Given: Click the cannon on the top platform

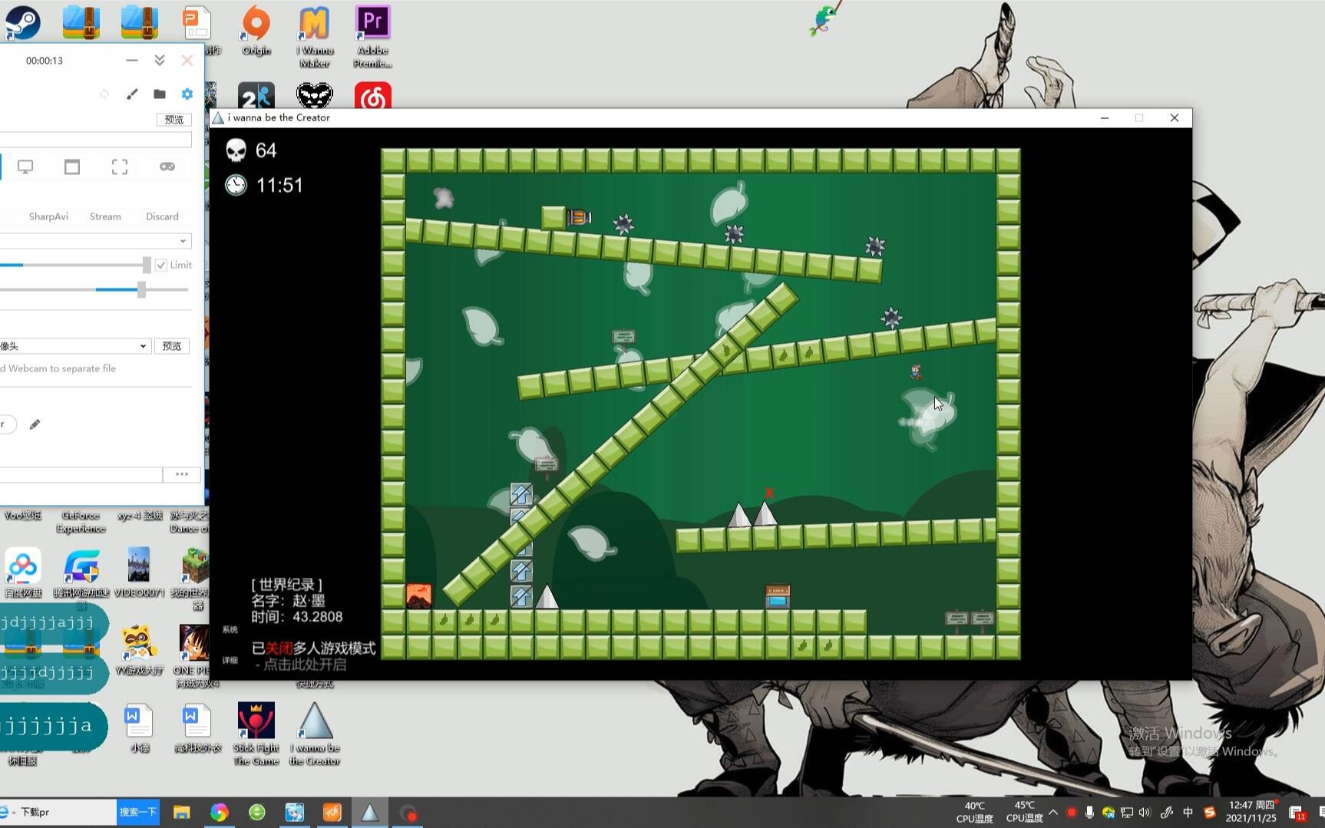Looking at the screenshot, I should pos(579,218).
